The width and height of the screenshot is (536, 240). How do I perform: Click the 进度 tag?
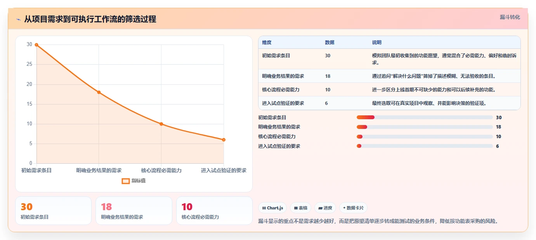[x=325, y=208]
